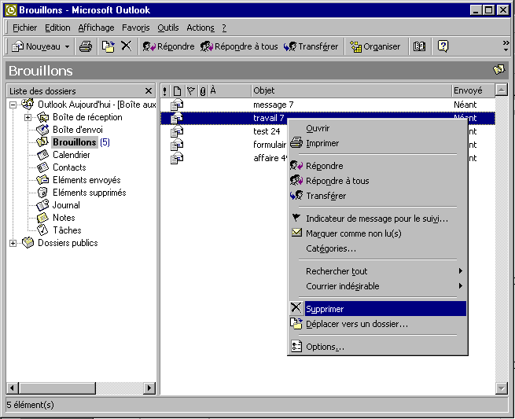Open Contacts folder
Screen dimensions: 515x419
[69, 167]
